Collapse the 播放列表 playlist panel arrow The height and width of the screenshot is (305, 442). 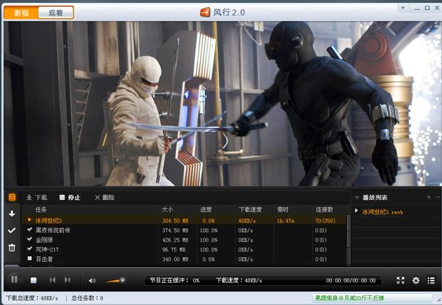pyautogui.click(x=357, y=197)
